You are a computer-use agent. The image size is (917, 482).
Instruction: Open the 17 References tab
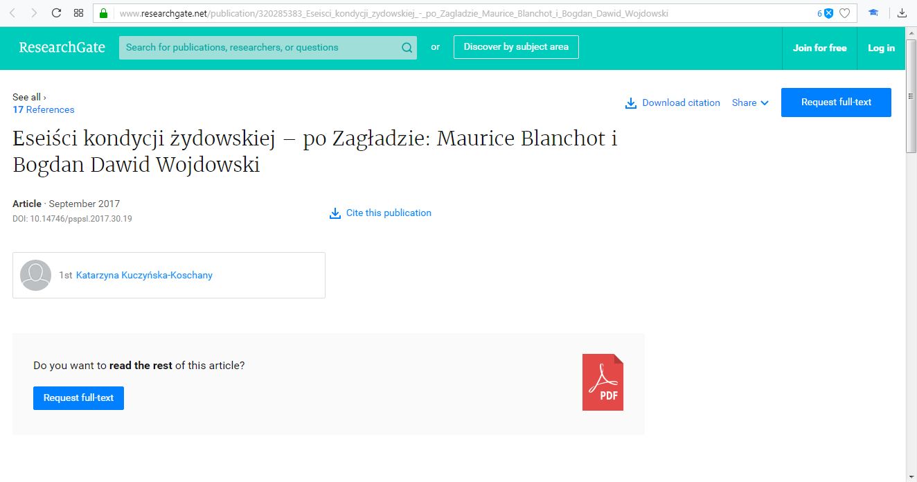point(43,109)
